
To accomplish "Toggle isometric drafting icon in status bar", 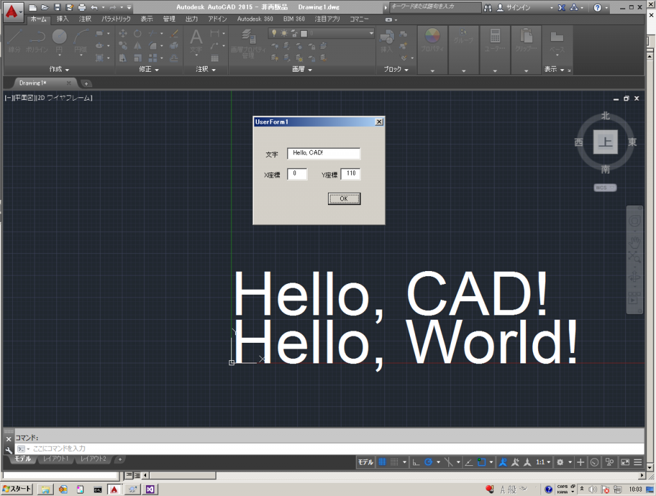I will (448, 462).
